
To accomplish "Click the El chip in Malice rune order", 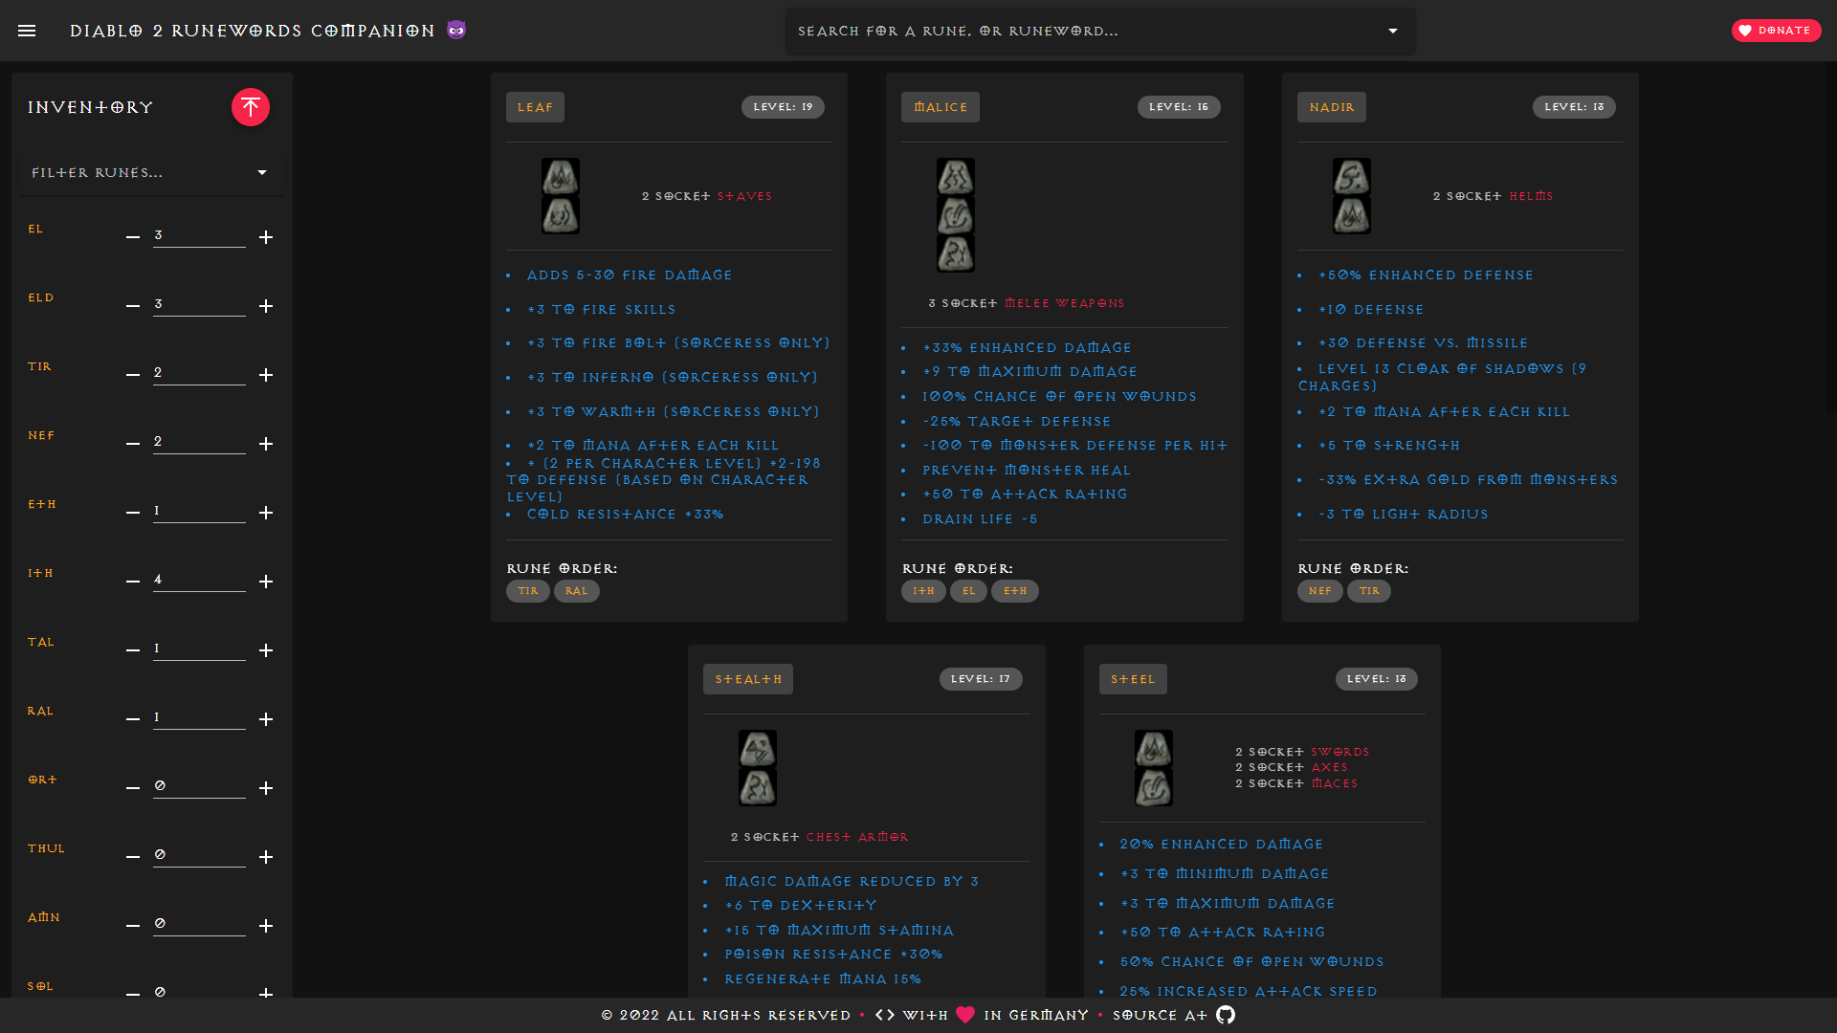I will 968,591.
